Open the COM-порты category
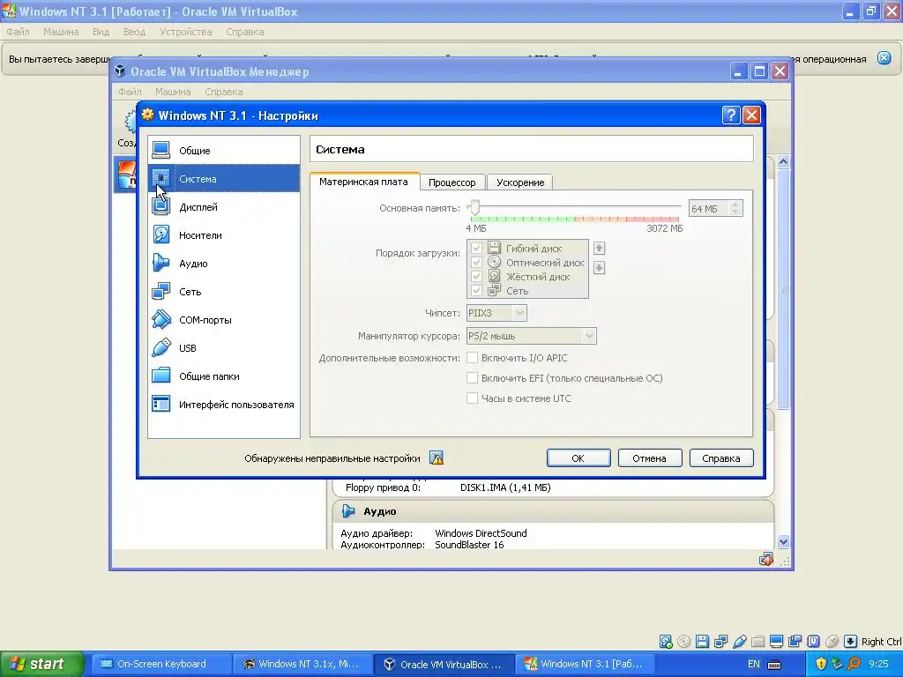The height and width of the screenshot is (677, 903). click(224, 319)
